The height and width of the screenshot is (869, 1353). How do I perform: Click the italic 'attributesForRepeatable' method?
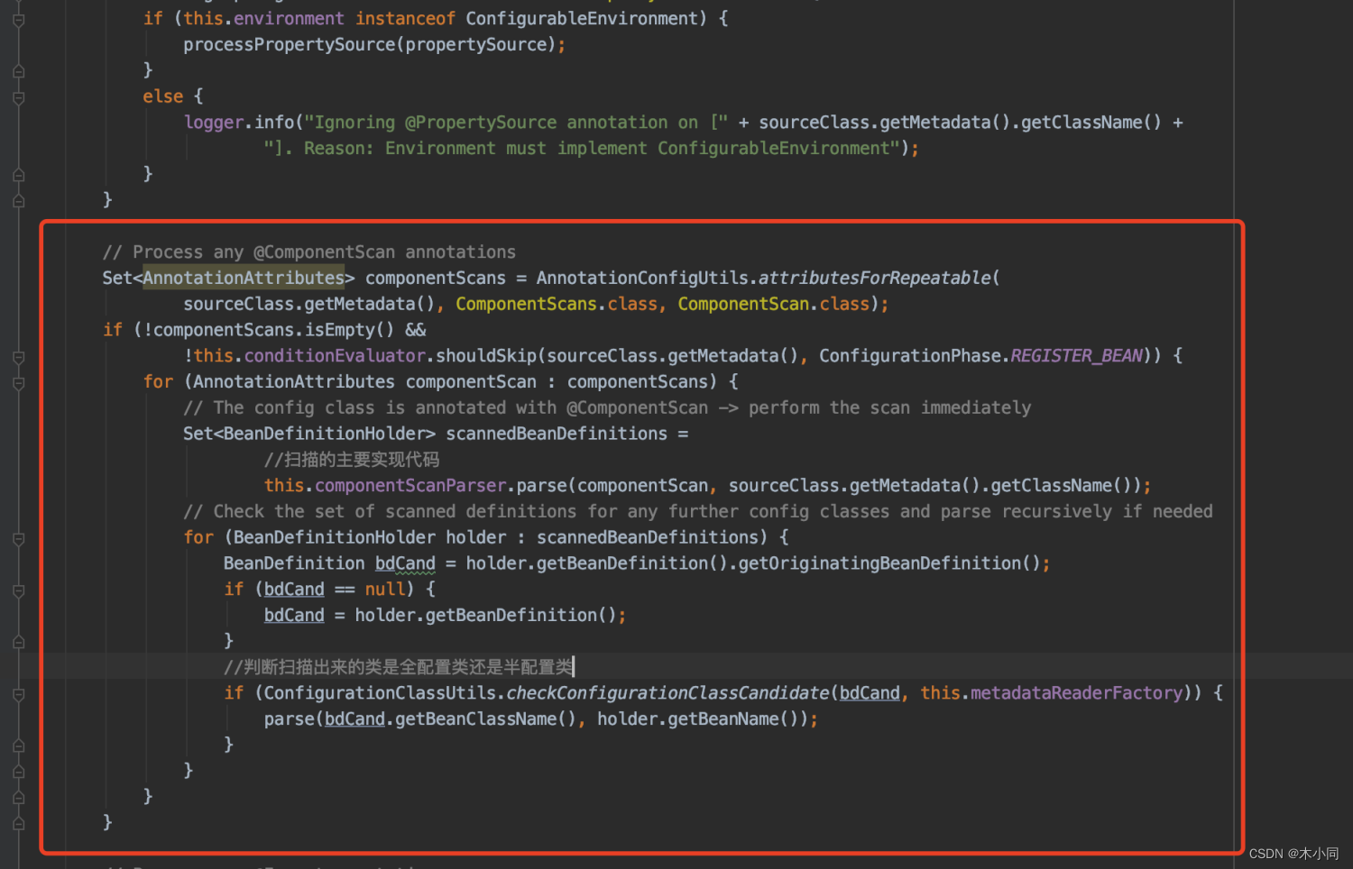pos(874,279)
